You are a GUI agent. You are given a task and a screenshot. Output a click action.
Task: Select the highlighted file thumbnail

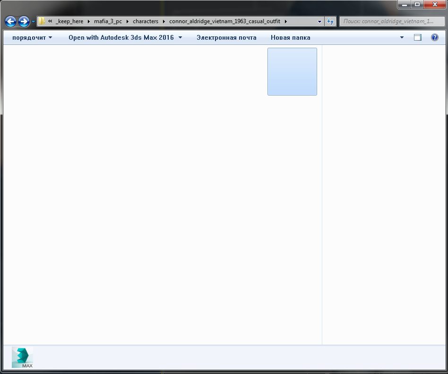pos(292,71)
